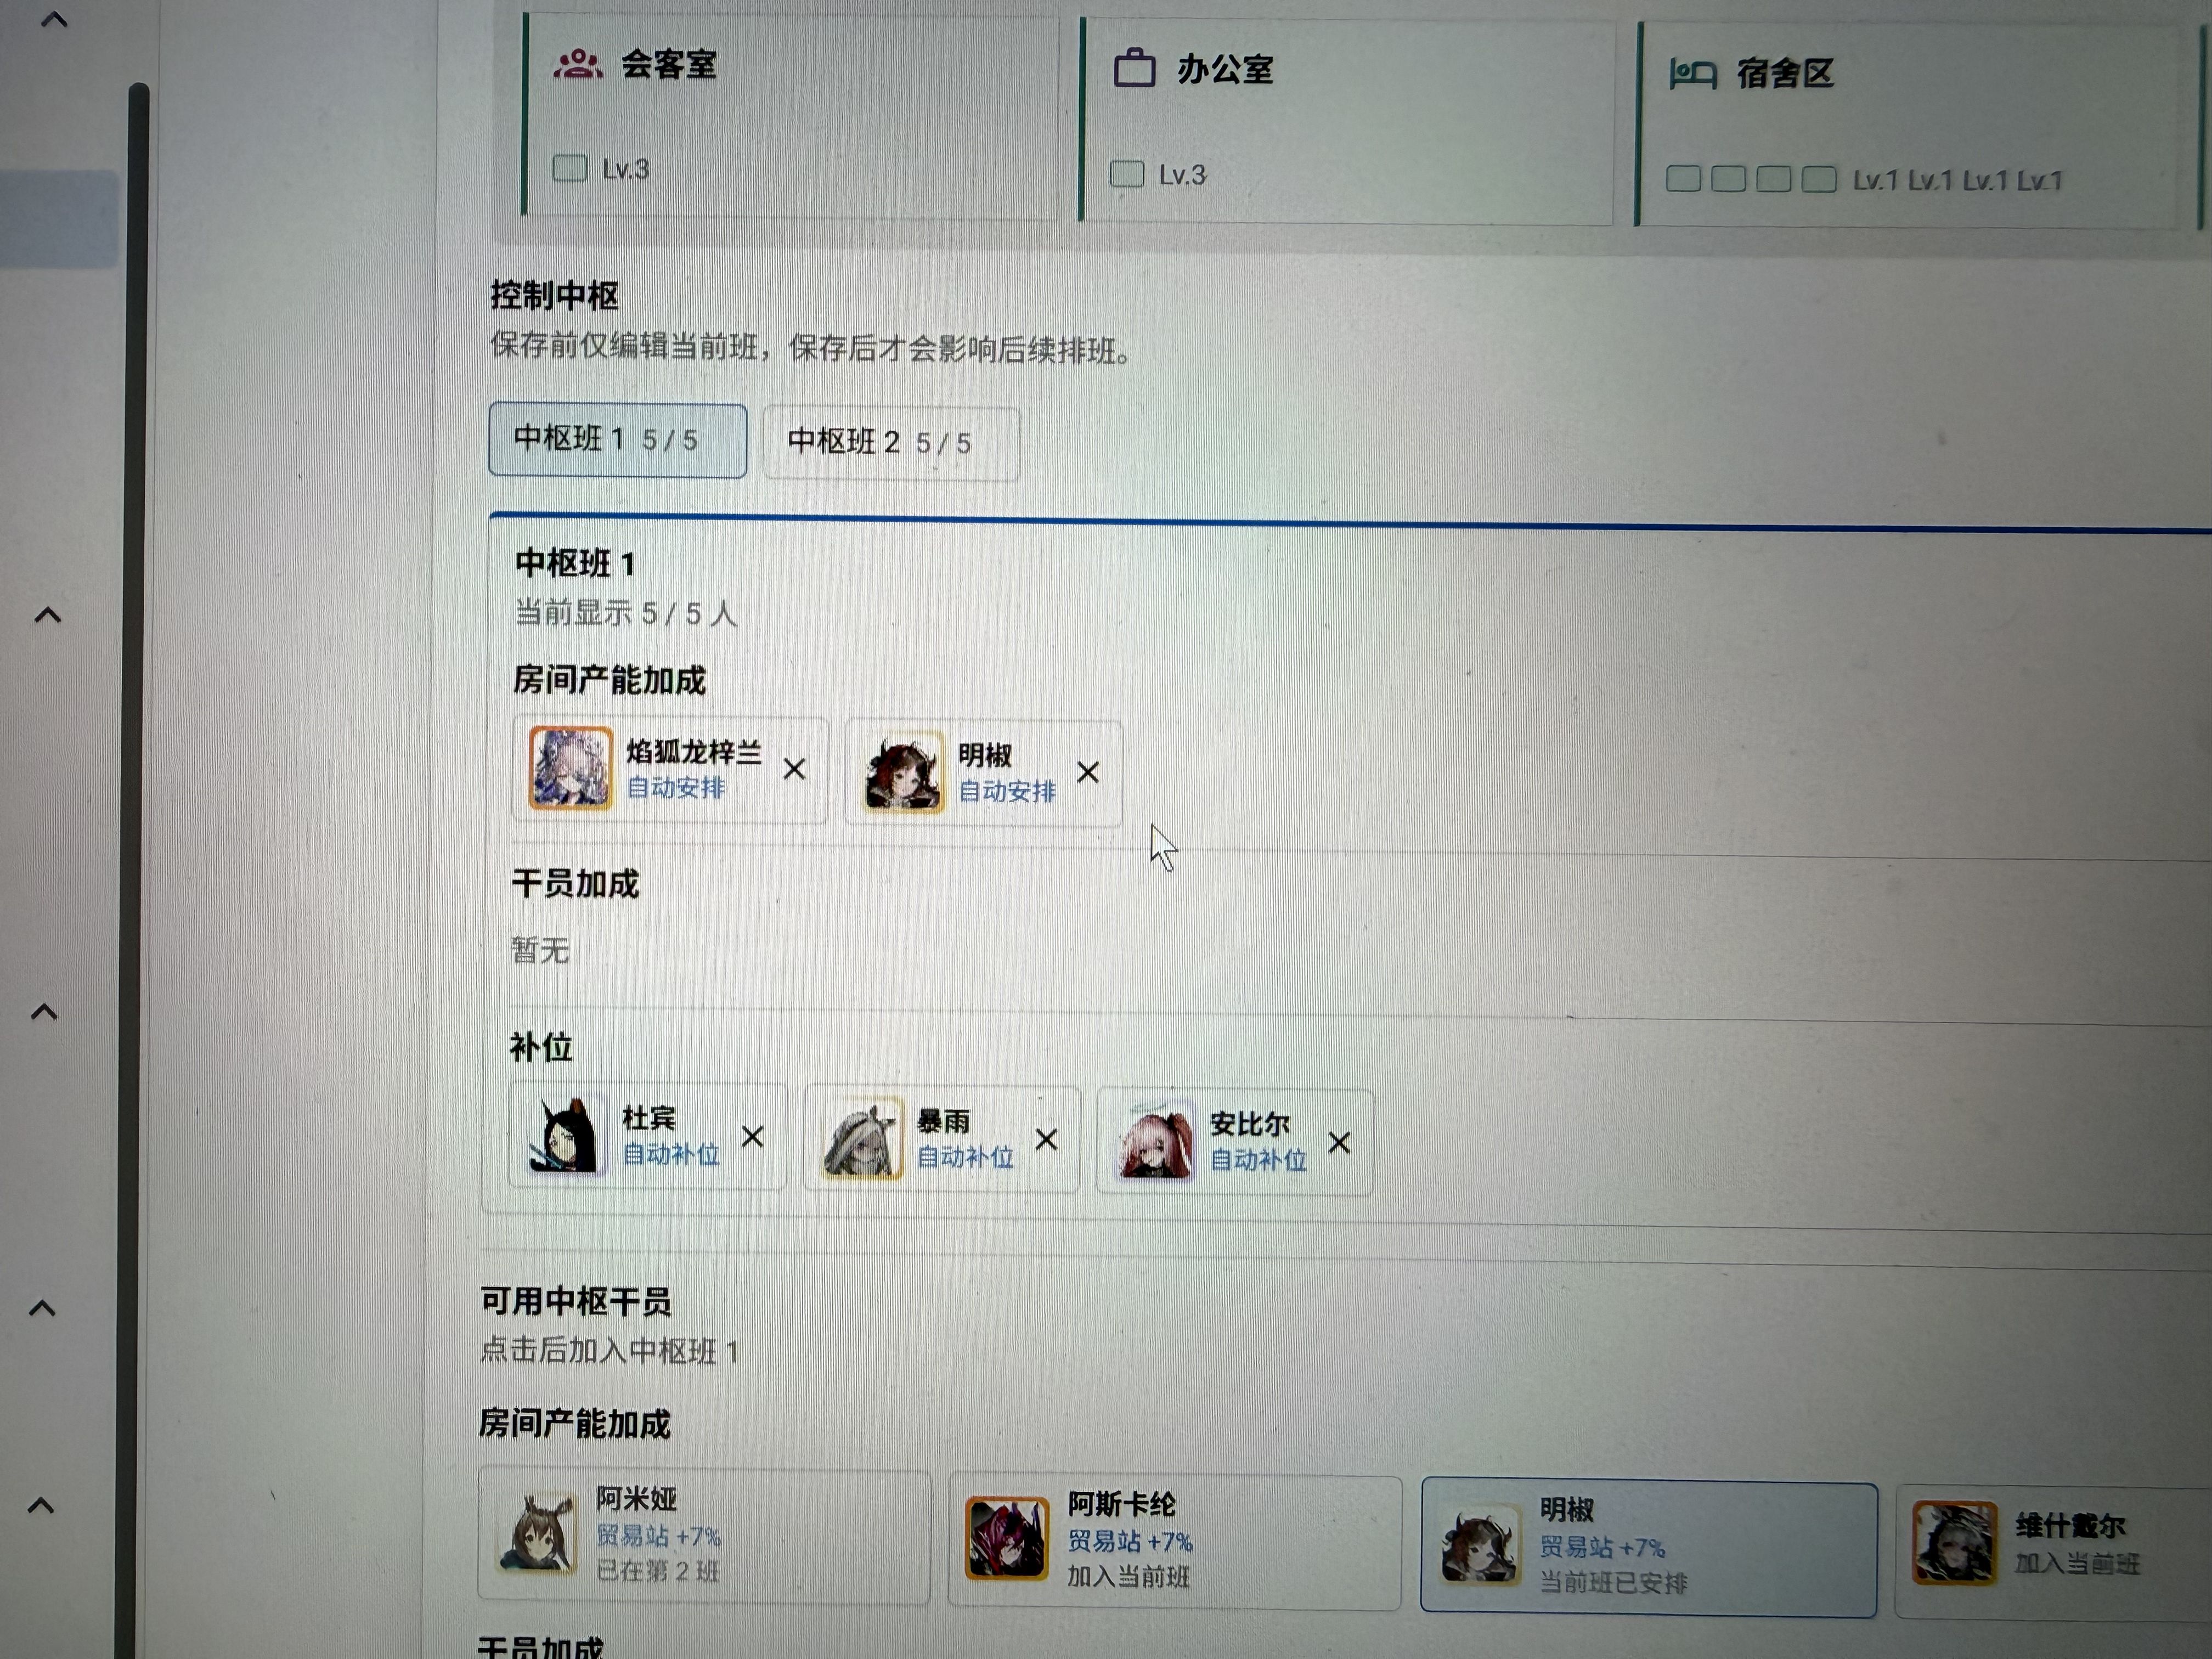This screenshot has width=2212, height=1659.
Task: Click 自动补位 under 杜宾
Action: tap(671, 1155)
